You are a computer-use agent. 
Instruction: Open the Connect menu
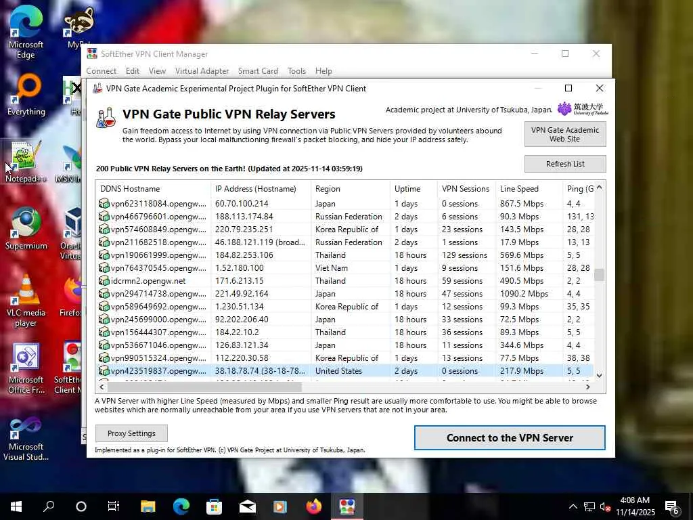(102, 70)
